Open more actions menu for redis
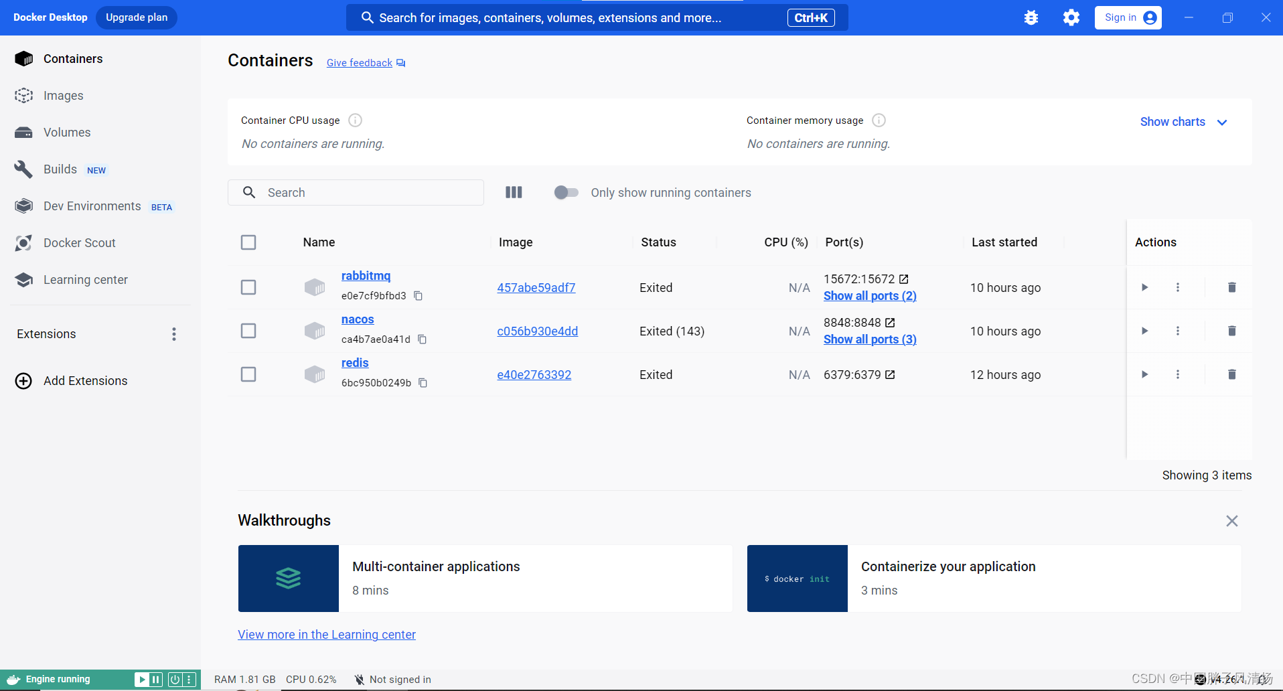This screenshot has width=1283, height=691. pyautogui.click(x=1178, y=374)
